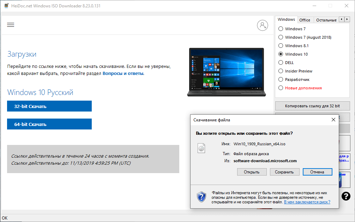This screenshot has width=355, height=222.
Task: Click the HeiDoc logo in the title bar
Action: [6, 6]
